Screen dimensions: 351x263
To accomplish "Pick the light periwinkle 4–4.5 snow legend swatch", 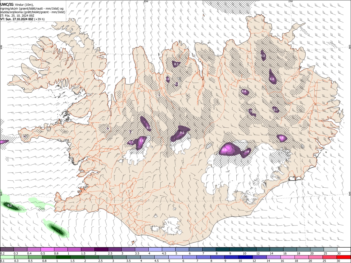I will tap(155, 249).
